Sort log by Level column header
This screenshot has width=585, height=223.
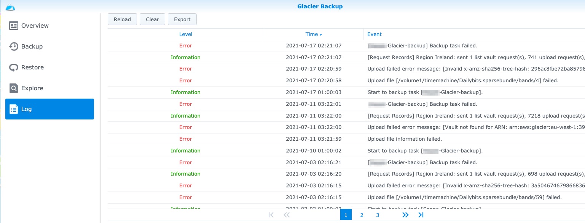click(x=185, y=34)
